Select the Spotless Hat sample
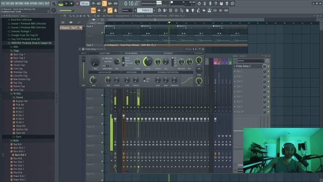The height and width of the screenshot is (182, 323). [22, 129]
